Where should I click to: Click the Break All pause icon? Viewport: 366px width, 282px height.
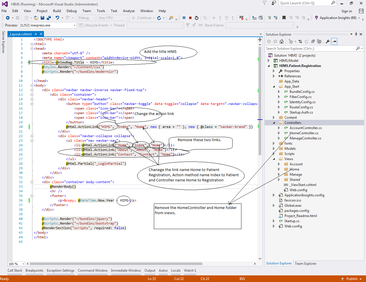[184, 18]
